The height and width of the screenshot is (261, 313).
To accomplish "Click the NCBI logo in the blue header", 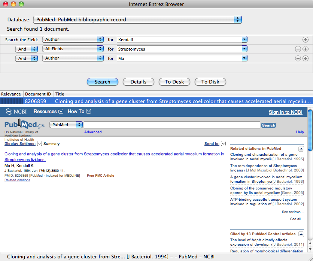I will (x=16, y=111).
